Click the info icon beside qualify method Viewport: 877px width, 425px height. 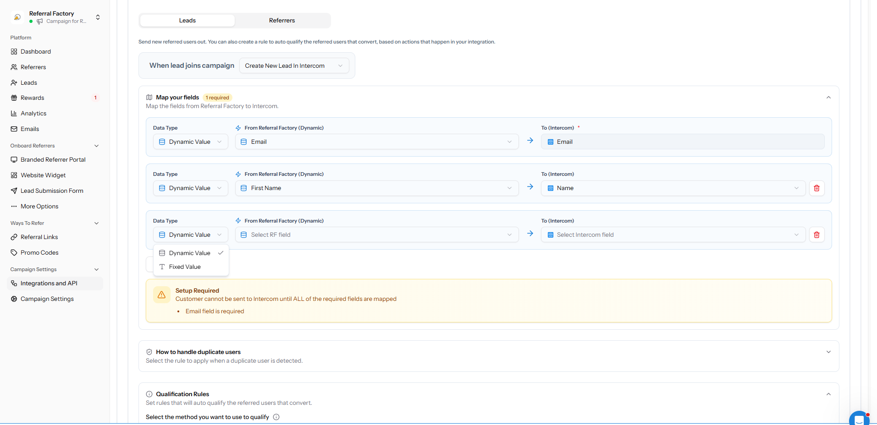(276, 417)
